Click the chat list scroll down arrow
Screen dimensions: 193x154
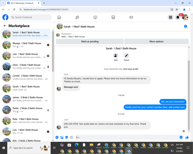click(x=53, y=141)
